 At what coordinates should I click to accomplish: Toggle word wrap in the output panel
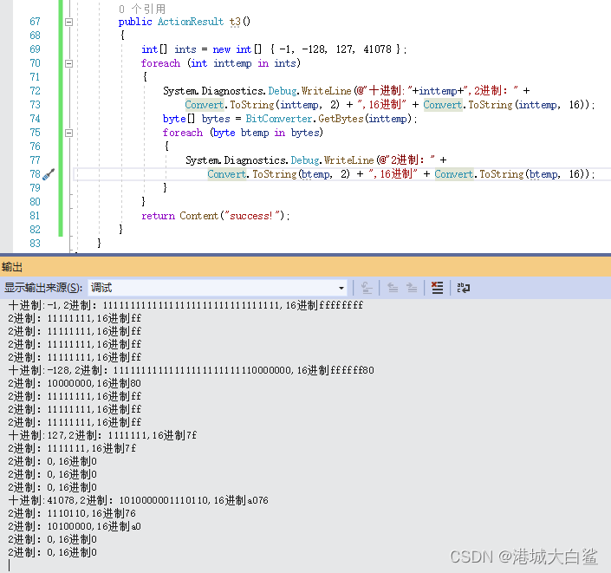click(x=464, y=288)
